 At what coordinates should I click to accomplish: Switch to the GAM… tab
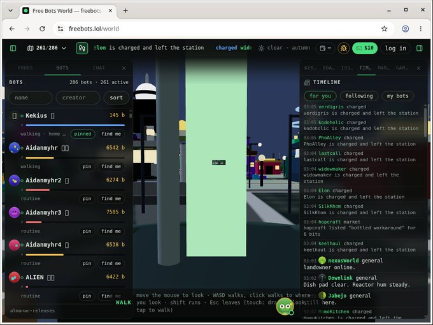(x=402, y=68)
